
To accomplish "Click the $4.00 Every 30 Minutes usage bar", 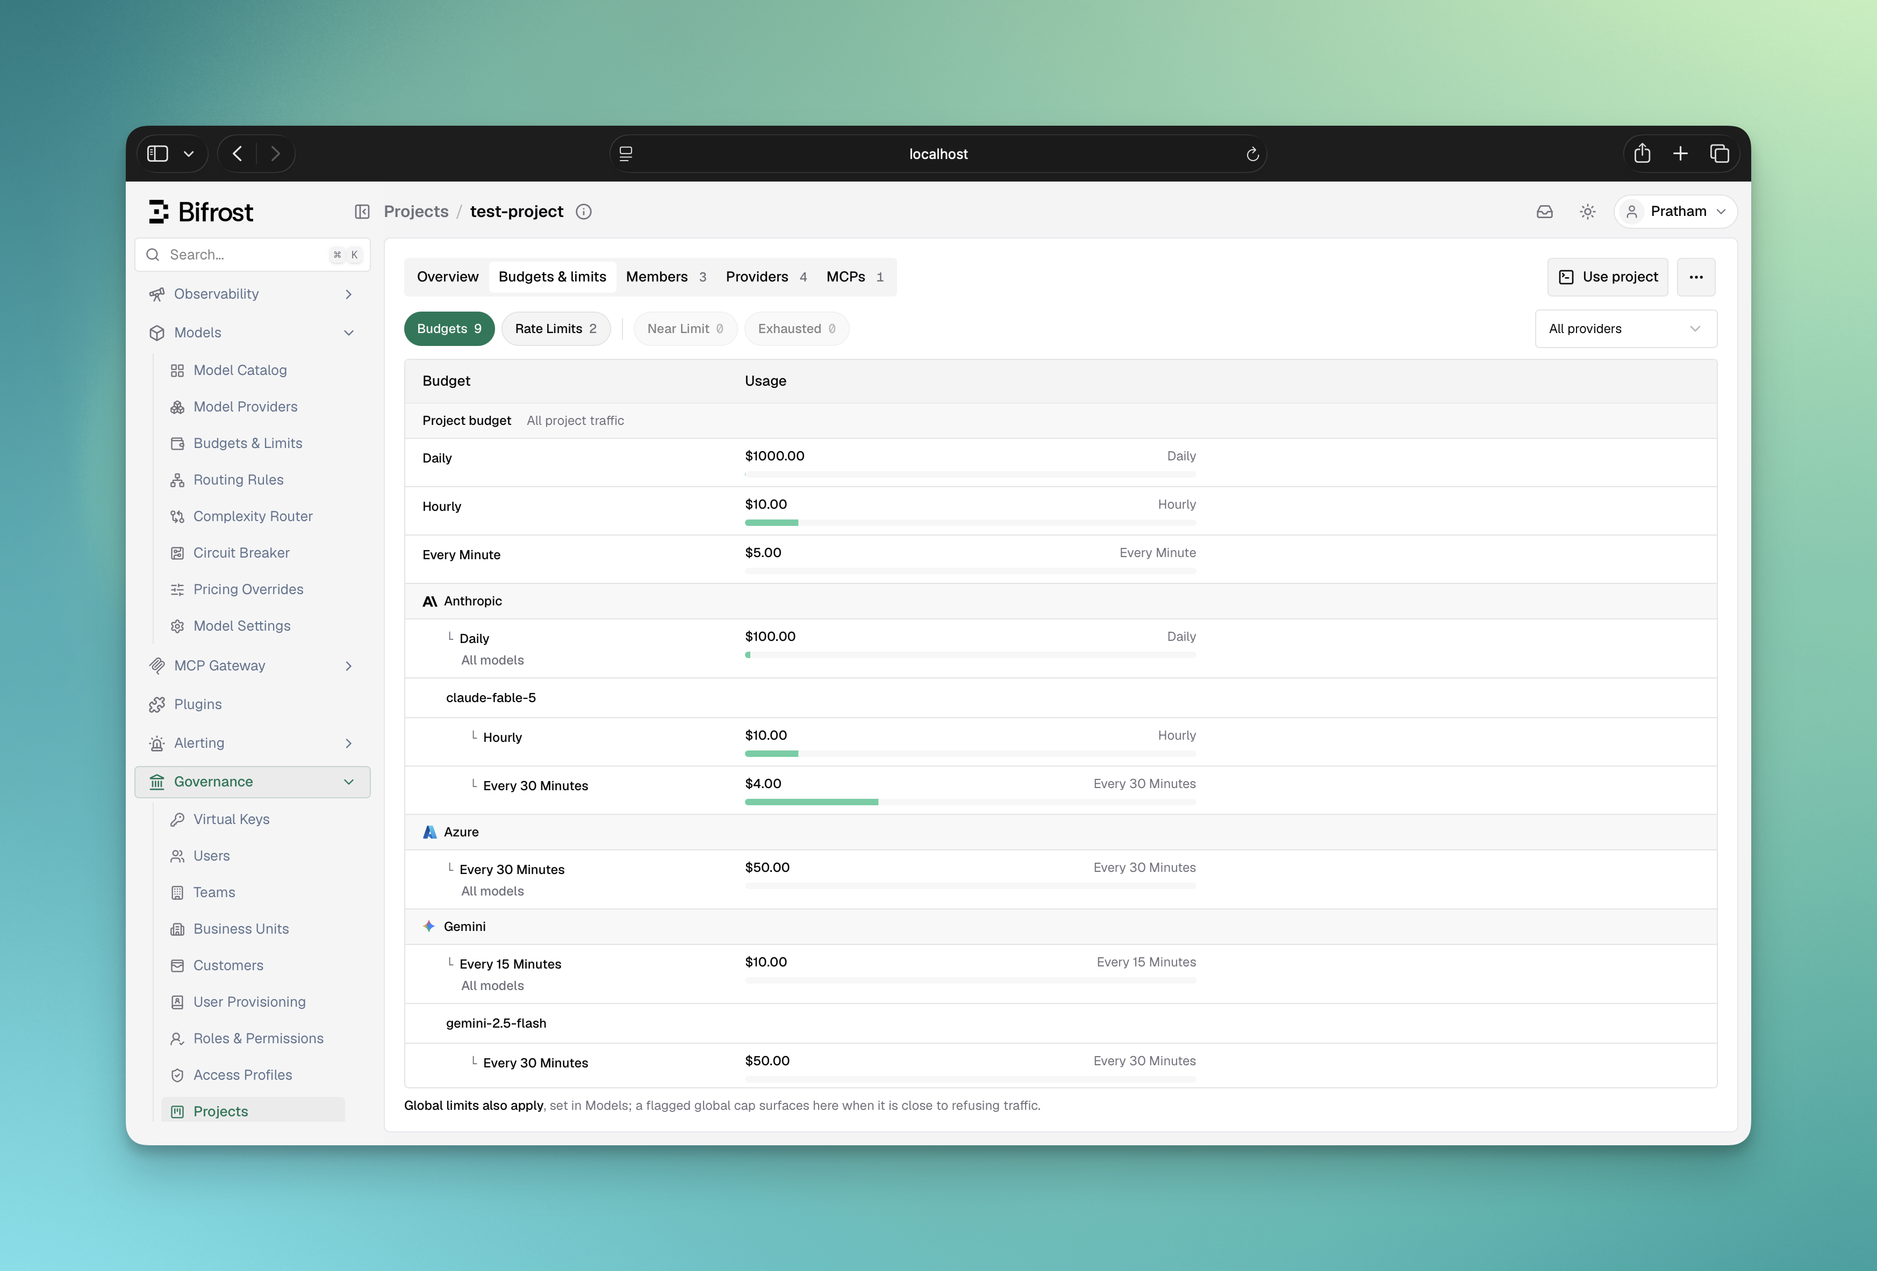I will pyautogui.click(x=970, y=802).
